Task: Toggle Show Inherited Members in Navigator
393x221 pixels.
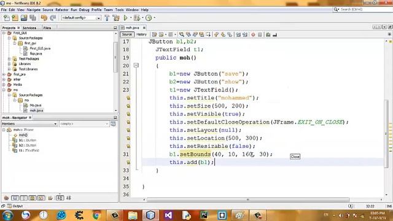Action: [6, 198]
